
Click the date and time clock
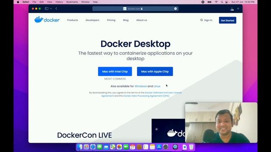click(243, 2)
